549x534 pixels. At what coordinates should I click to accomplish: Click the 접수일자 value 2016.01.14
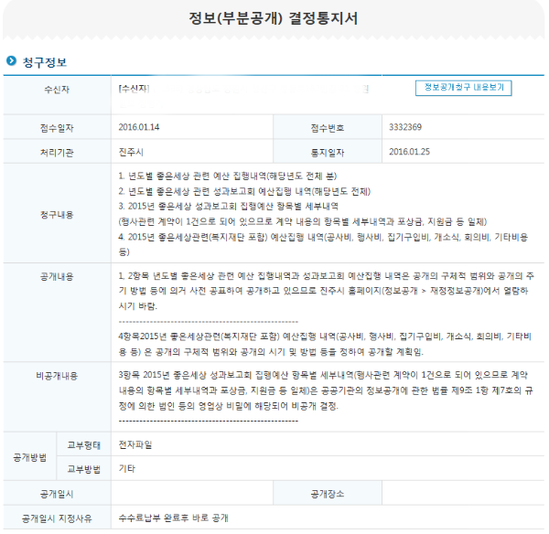pyautogui.click(x=140, y=127)
